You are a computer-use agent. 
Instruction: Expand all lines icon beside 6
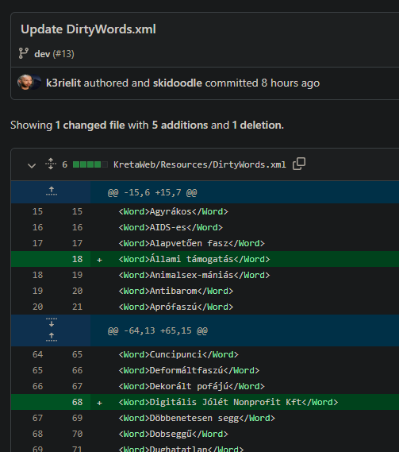[x=51, y=164]
